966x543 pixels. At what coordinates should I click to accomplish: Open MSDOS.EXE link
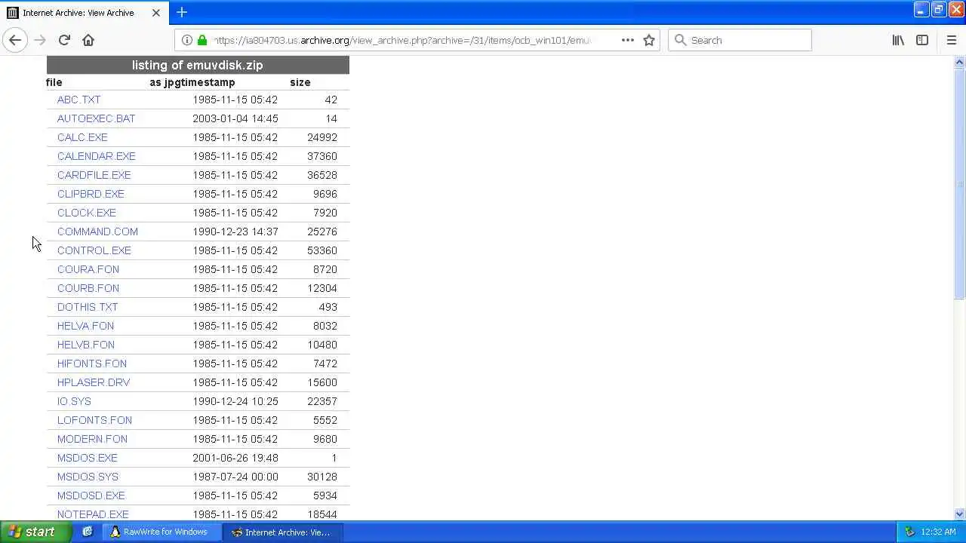point(88,458)
